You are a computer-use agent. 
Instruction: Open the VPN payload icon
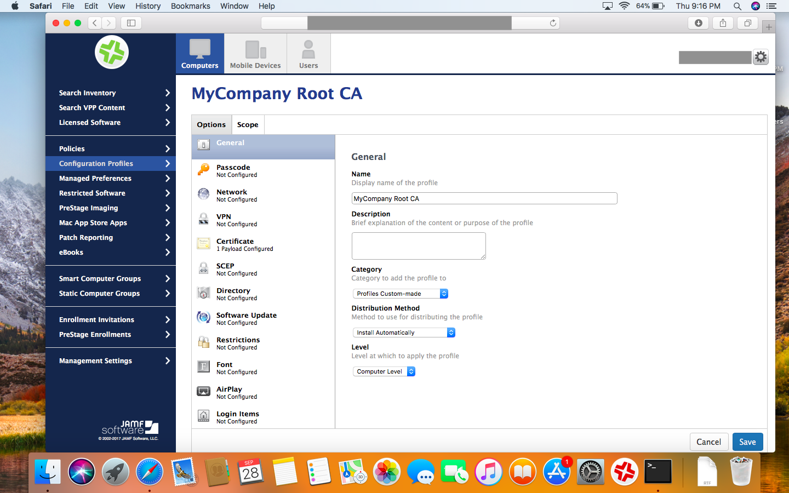tap(203, 219)
